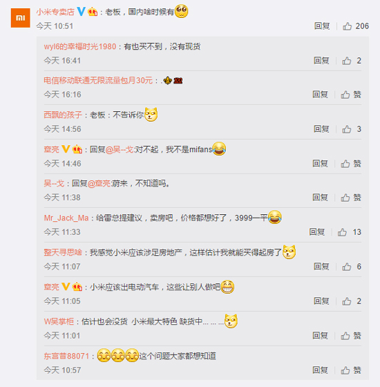The height and width of the screenshot is (387, 380).
Task: Visit 电信移动联通无限流量包月30元 profile
Action: (x=98, y=80)
